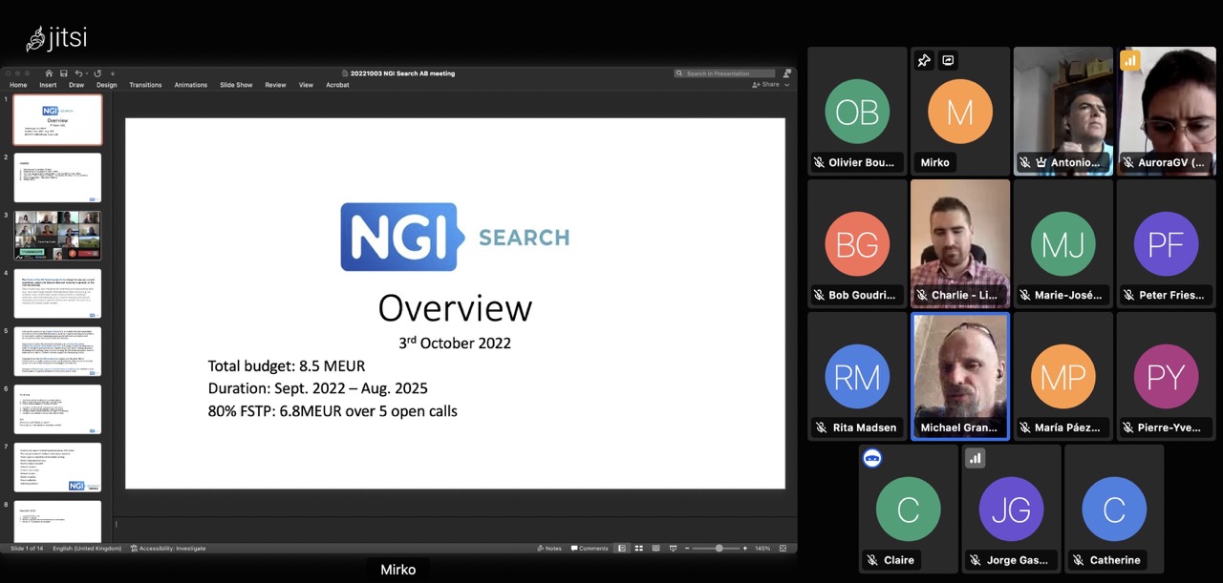The image size is (1223, 583).
Task: Start Slide Show from status bar icon
Action: (x=674, y=549)
